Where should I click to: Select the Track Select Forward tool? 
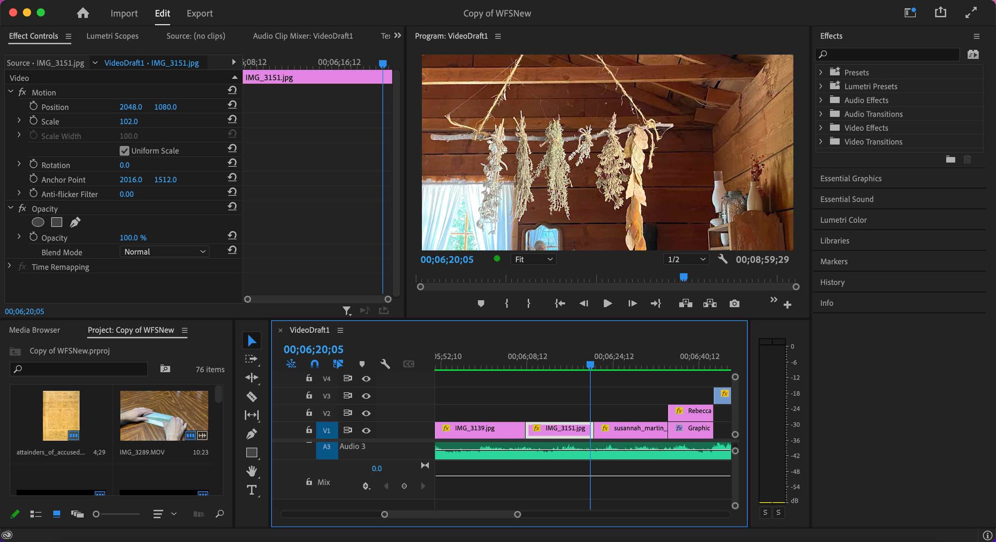click(x=251, y=359)
